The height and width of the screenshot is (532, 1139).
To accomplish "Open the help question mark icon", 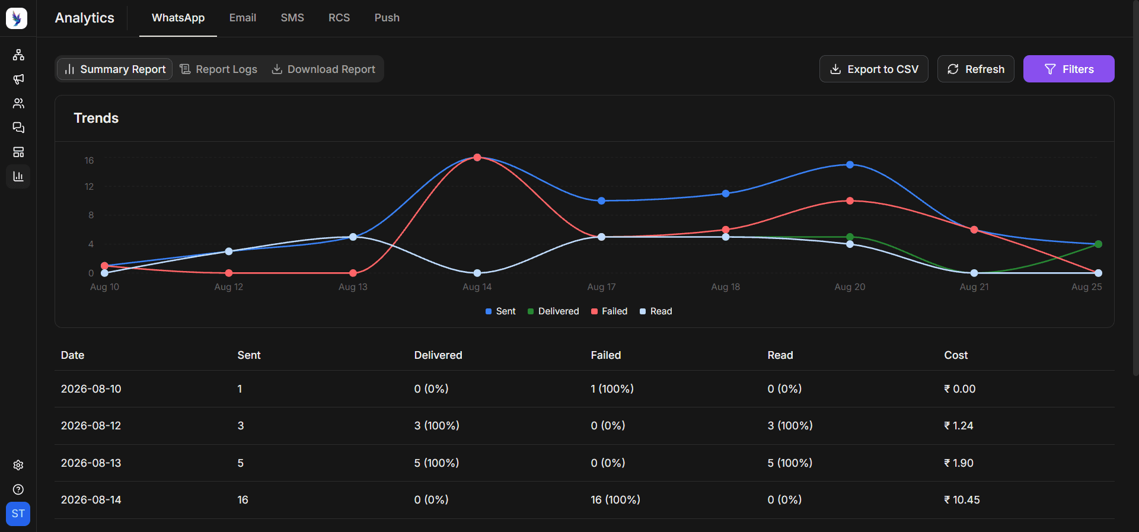I will tap(18, 489).
